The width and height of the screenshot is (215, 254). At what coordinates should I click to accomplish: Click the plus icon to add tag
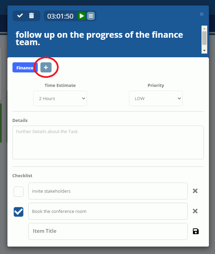(x=46, y=67)
